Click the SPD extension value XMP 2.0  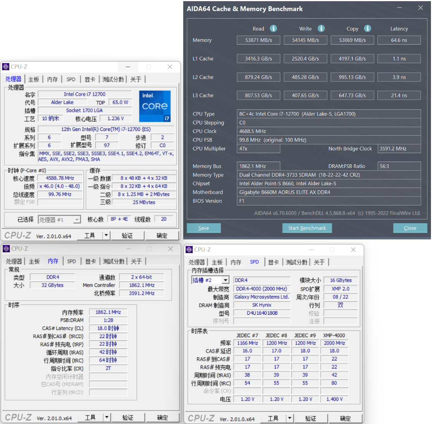click(341, 289)
